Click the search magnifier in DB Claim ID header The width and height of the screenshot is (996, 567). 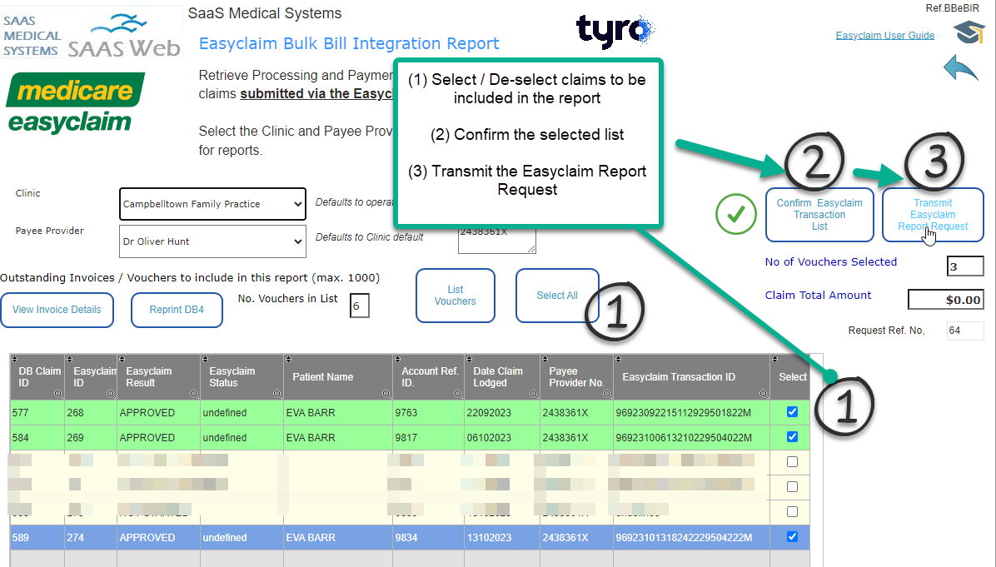pyautogui.click(x=58, y=395)
